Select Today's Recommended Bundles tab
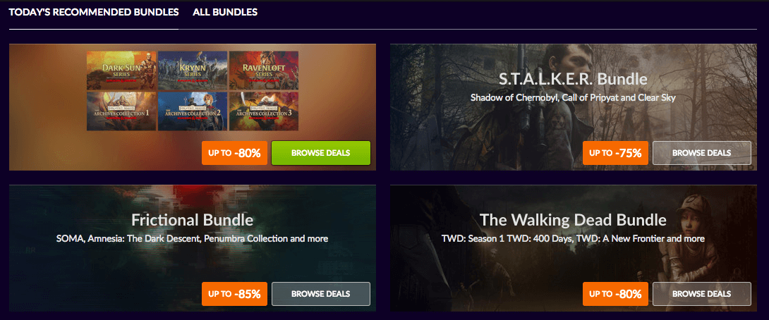This screenshot has width=769, height=320. pos(94,12)
